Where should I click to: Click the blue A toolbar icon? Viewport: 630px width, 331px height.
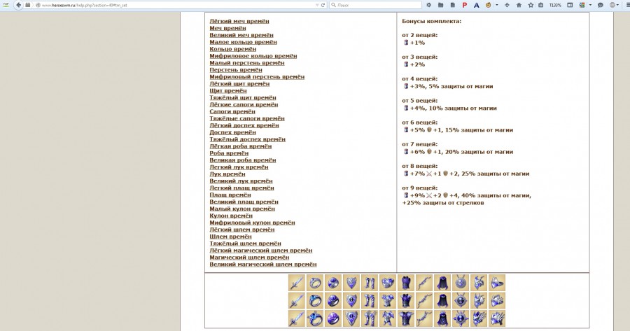[x=476, y=5]
